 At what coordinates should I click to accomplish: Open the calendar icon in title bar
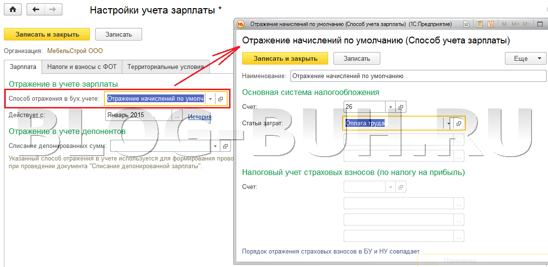(491, 24)
